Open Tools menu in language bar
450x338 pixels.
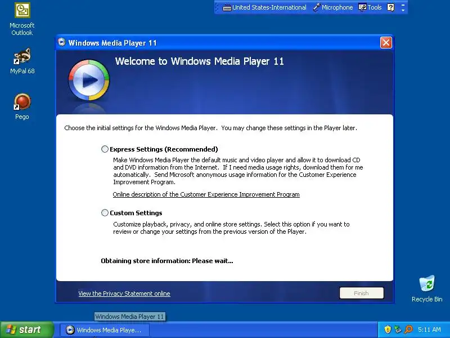[x=370, y=7]
